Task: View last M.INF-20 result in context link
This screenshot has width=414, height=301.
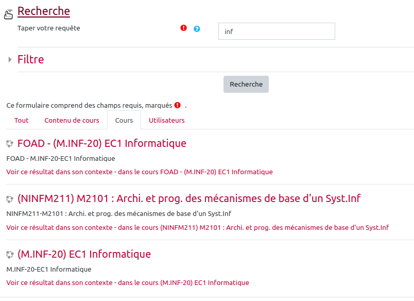Action: (x=128, y=283)
